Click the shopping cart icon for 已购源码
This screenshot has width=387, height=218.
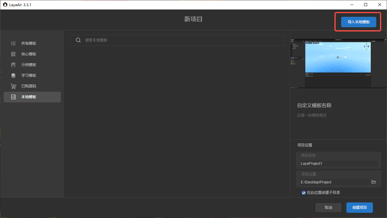13,86
